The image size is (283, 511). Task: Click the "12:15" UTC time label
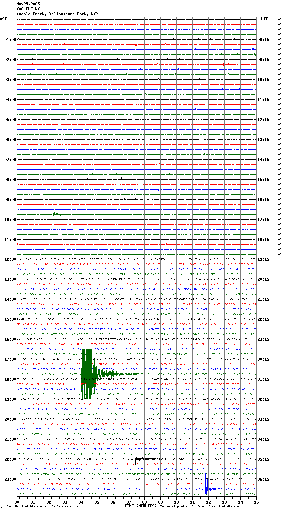click(263, 120)
